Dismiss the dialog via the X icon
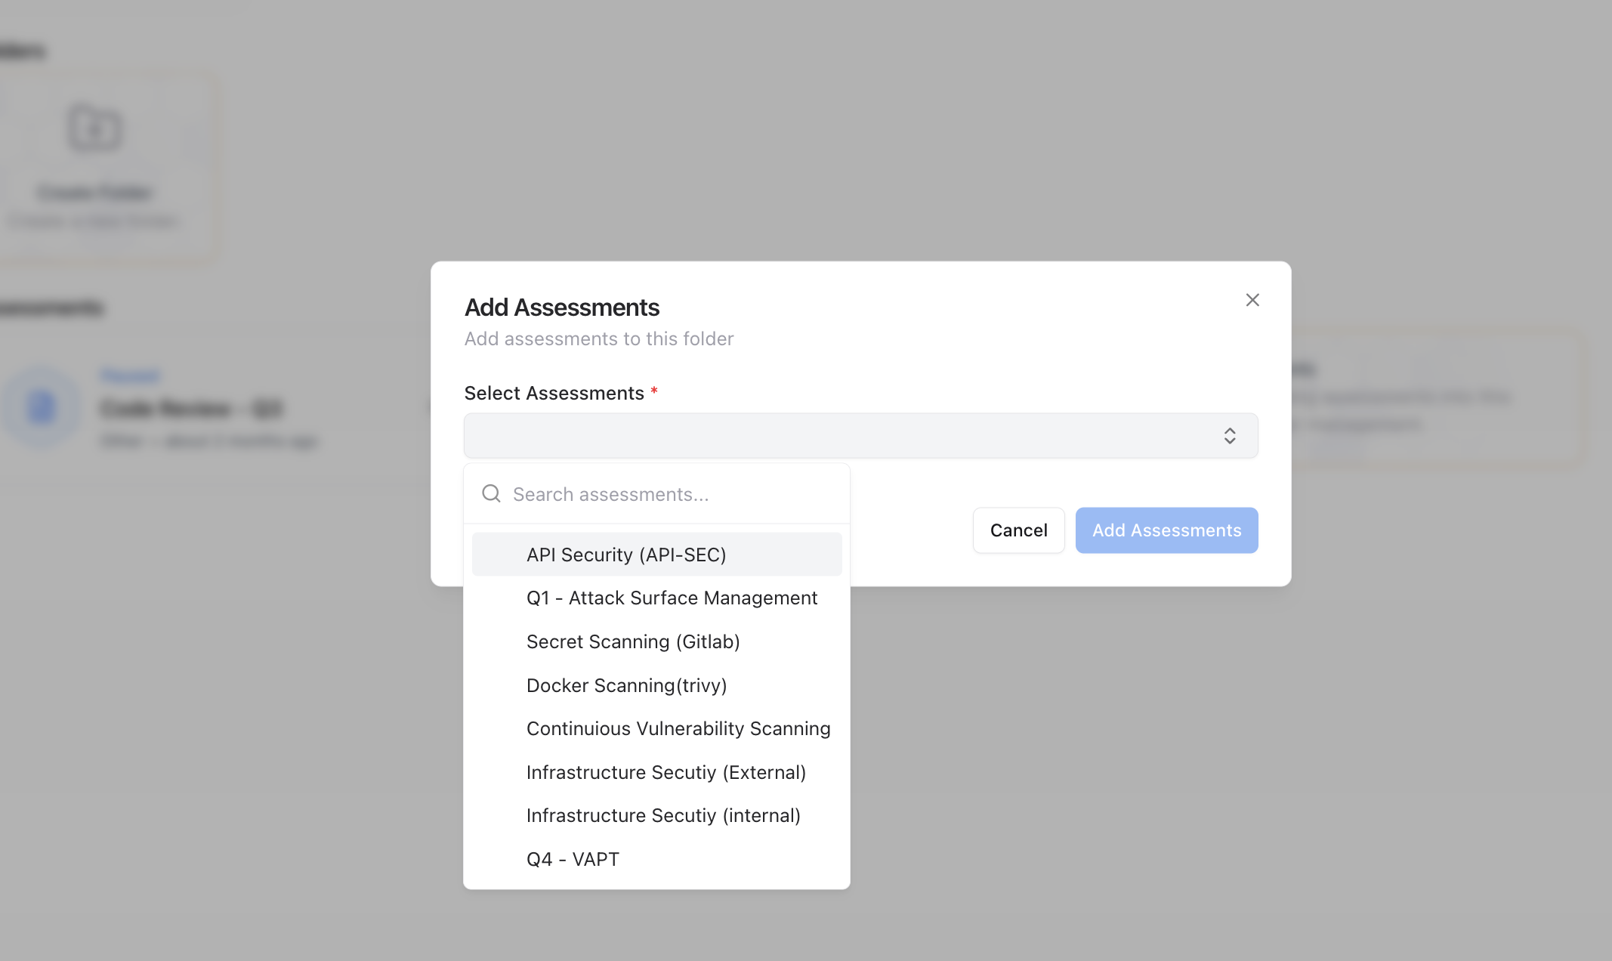 pyautogui.click(x=1252, y=299)
